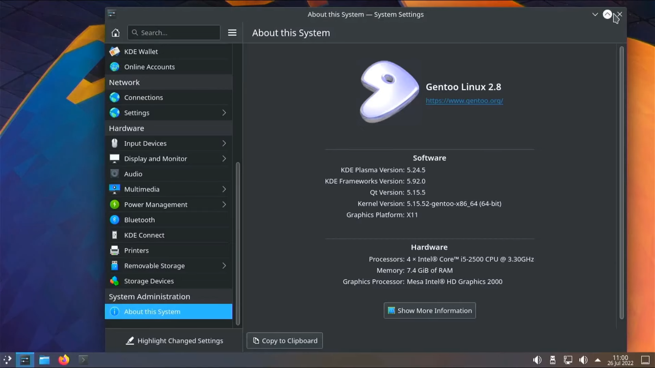The height and width of the screenshot is (368, 655).
Task: Open the gentoo.org website link
Action: coord(464,101)
